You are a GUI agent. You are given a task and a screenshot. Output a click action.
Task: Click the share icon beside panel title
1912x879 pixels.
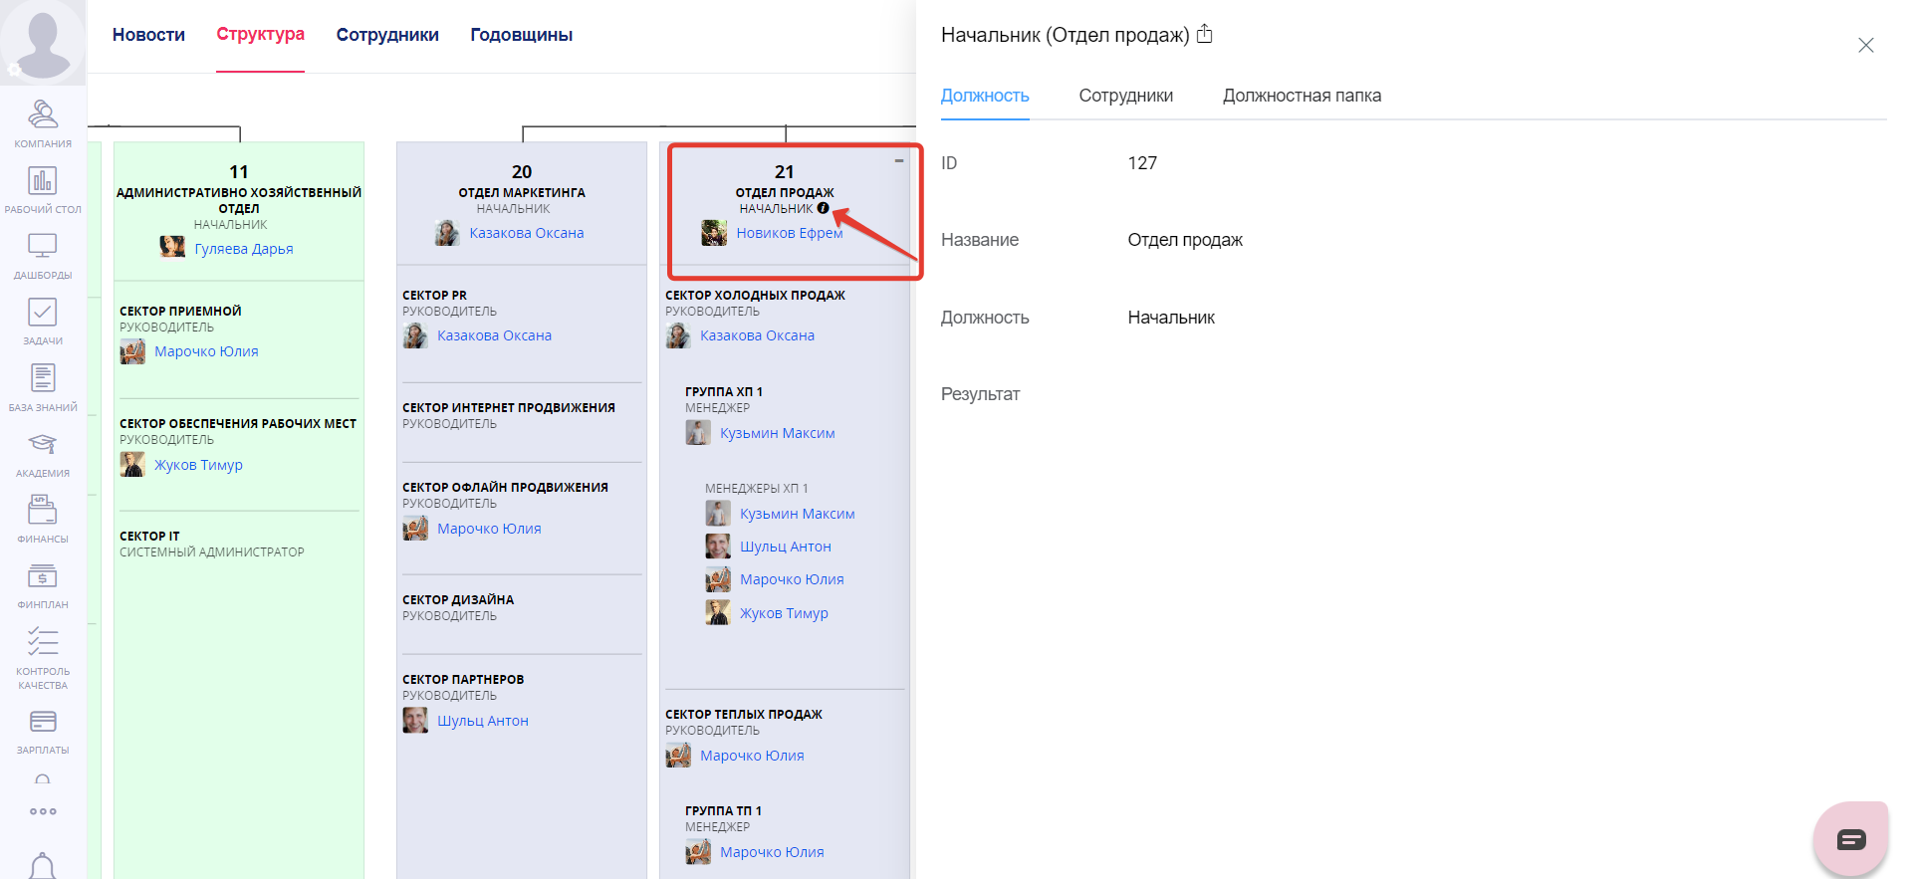tap(1204, 34)
